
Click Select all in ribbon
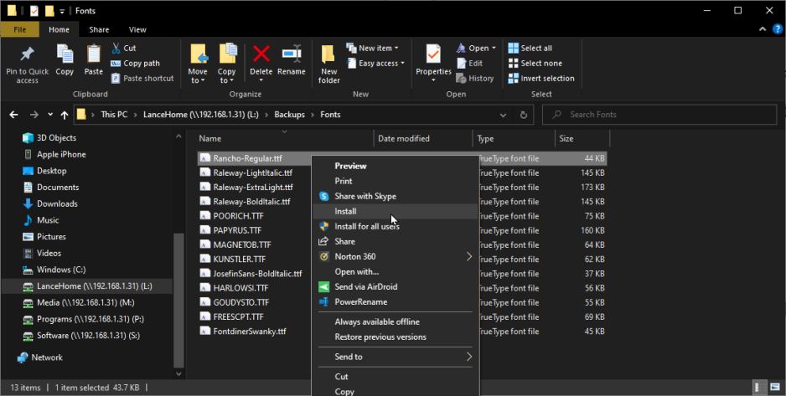coord(530,48)
